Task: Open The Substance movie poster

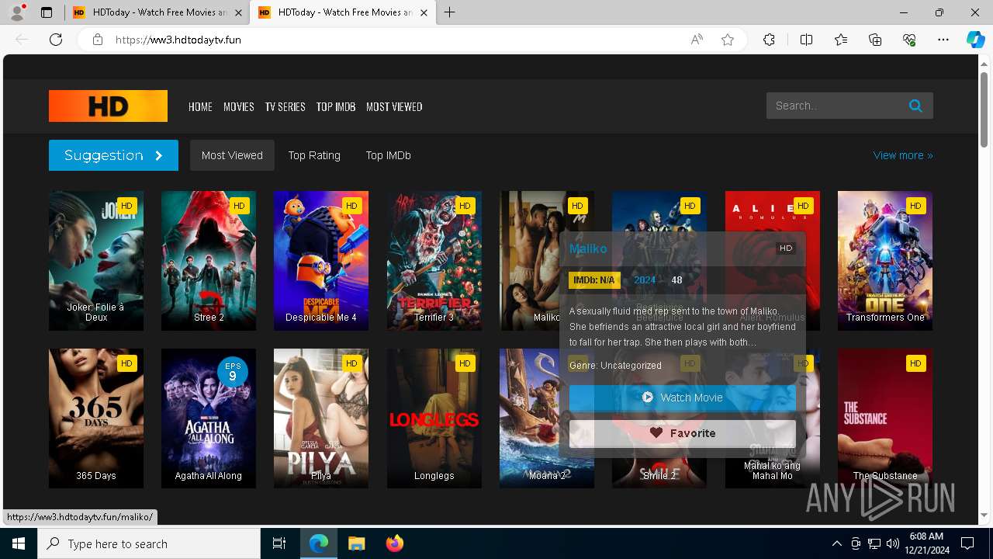Action: (x=885, y=418)
